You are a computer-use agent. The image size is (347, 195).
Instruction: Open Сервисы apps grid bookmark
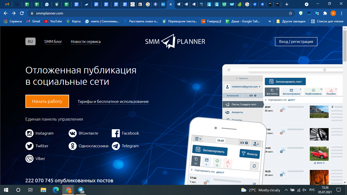(x=13, y=21)
